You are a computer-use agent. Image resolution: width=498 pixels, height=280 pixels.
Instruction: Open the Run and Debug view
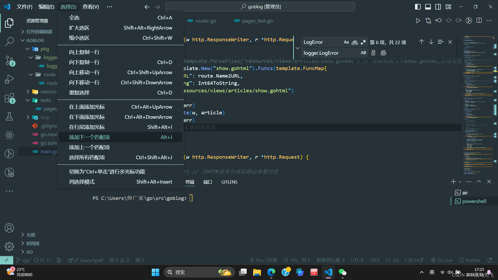(9, 79)
